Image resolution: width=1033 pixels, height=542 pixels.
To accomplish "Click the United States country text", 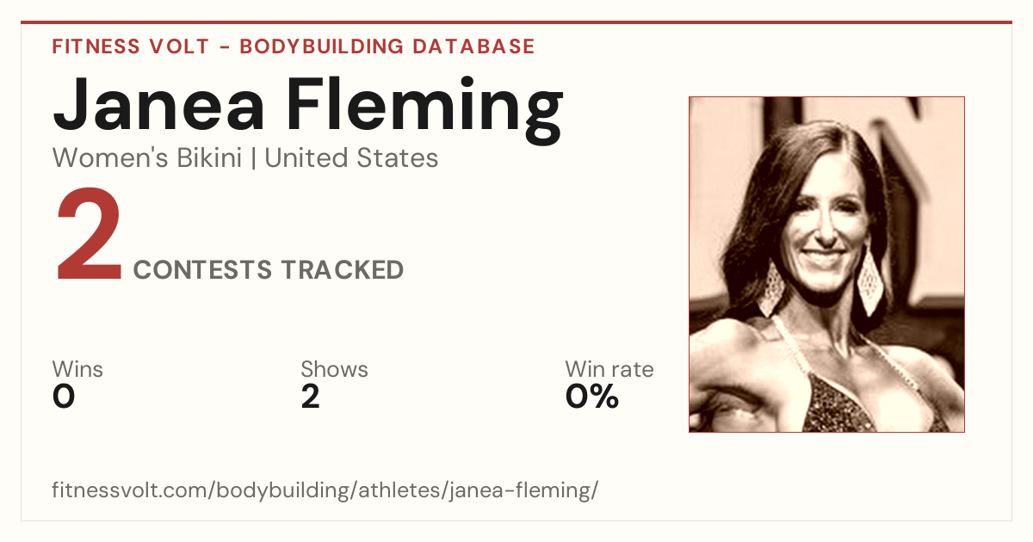I will point(351,158).
